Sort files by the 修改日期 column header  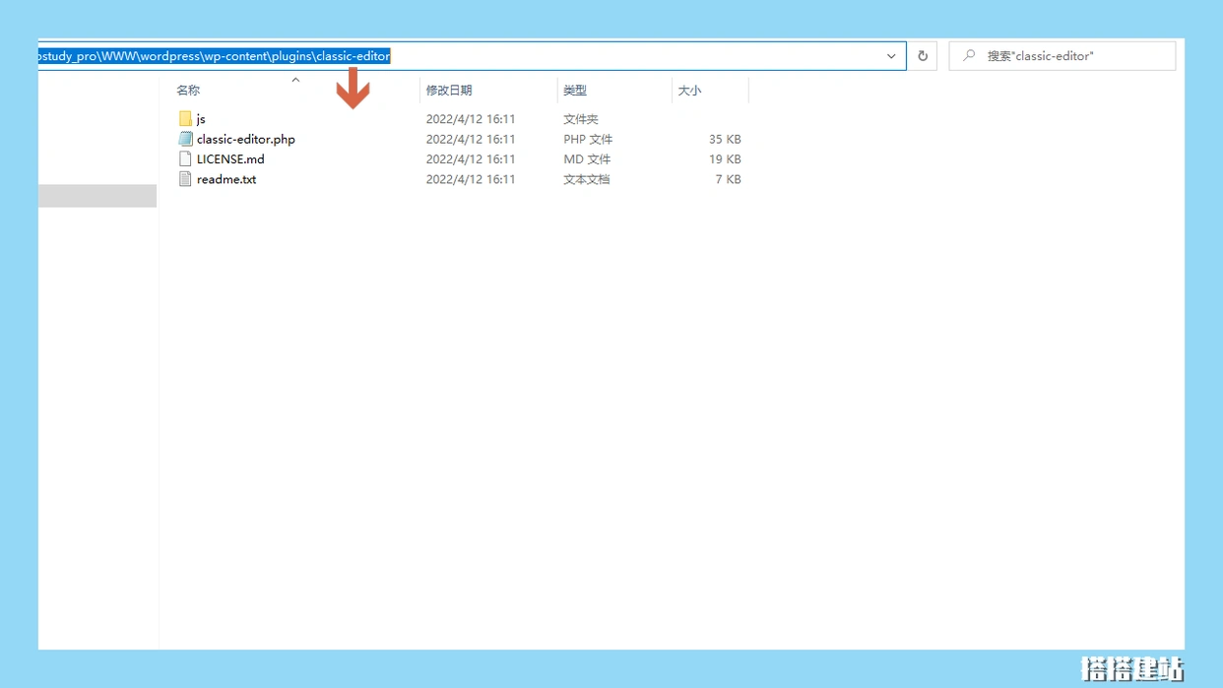click(x=449, y=91)
